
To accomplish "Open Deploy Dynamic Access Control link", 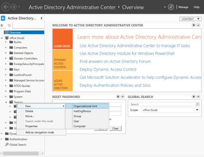I will (x=108, y=69).
